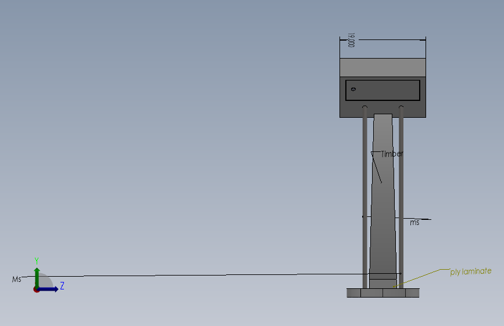The image size is (504, 326).
Task: Select the left vertical ms rod
Action: pos(364,197)
